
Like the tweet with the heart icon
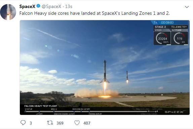pos(77,123)
